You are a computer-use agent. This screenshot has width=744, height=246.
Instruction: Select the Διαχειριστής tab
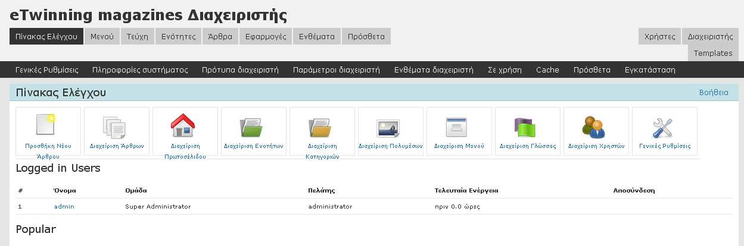(710, 36)
